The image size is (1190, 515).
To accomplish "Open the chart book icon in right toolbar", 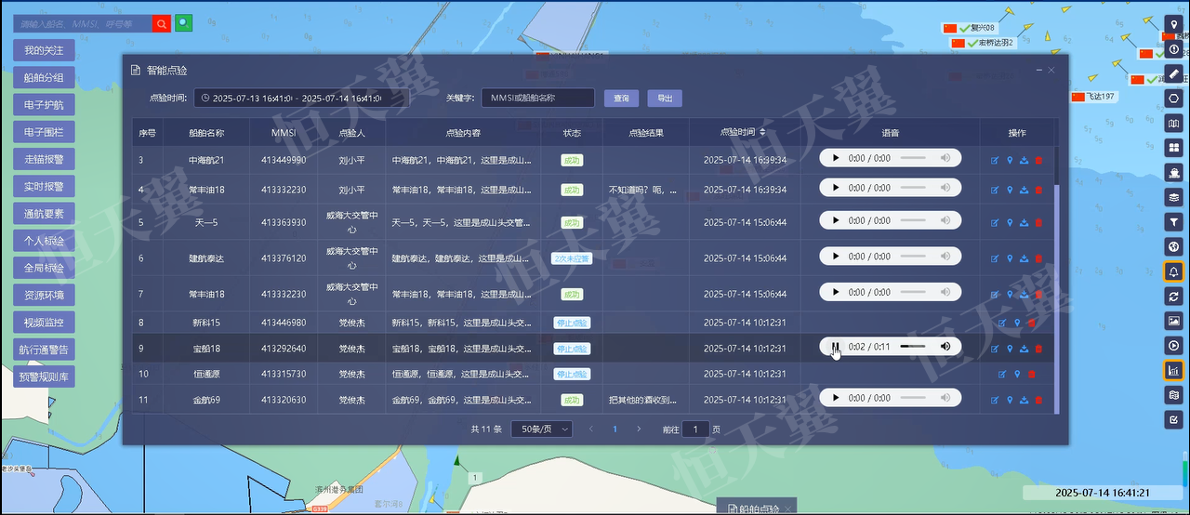I will [1174, 123].
